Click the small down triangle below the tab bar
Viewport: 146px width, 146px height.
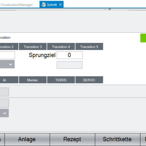pyautogui.click(x=110, y=9)
